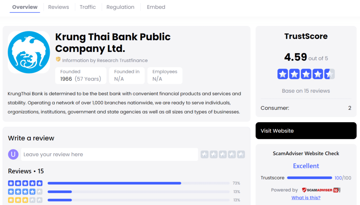Click the five blue stars on the 73% row
The image size is (360, 205).
pos(25,183)
